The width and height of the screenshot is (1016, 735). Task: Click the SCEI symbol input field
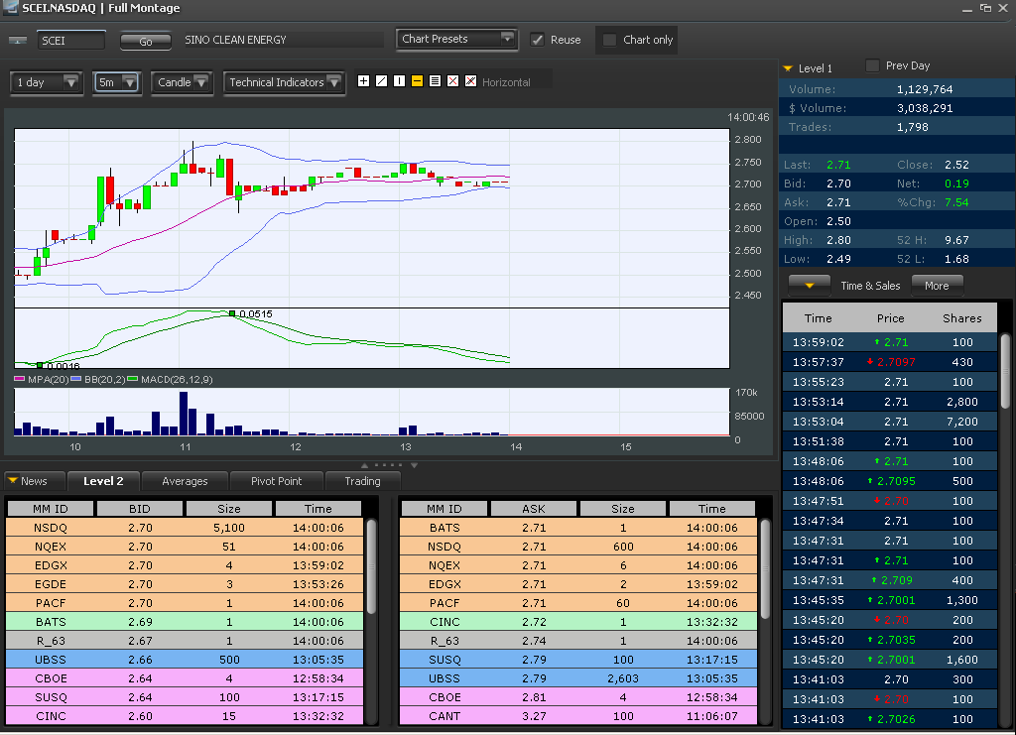pos(70,41)
